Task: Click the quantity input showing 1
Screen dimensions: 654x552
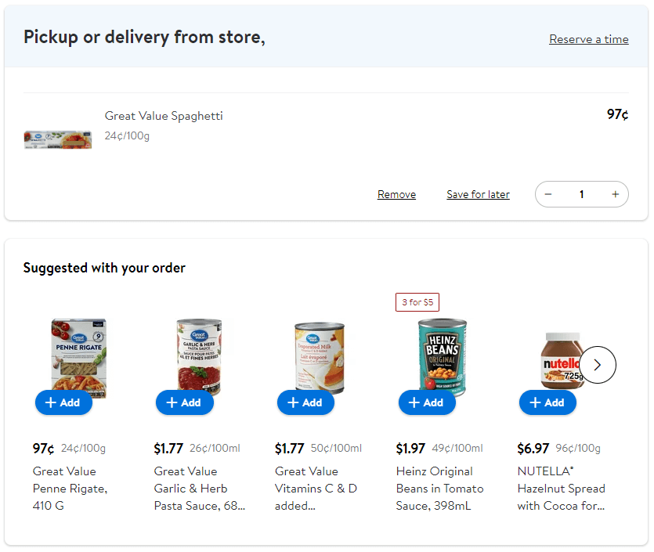Action: click(582, 194)
